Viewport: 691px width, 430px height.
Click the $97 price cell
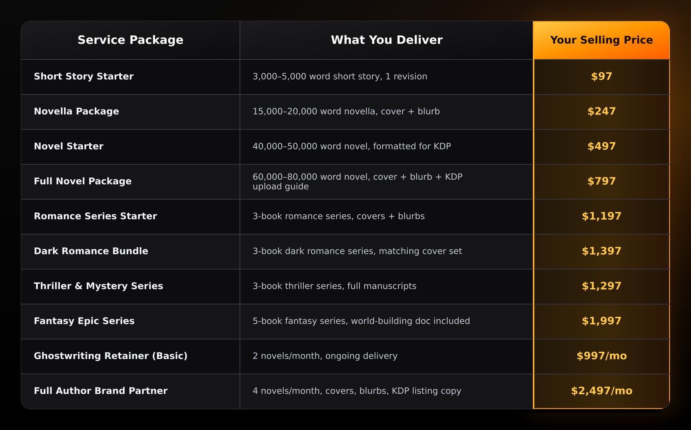[x=602, y=76]
